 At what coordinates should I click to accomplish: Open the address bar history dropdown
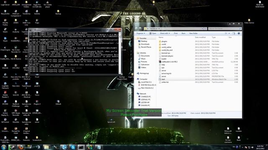click(202, 29)
